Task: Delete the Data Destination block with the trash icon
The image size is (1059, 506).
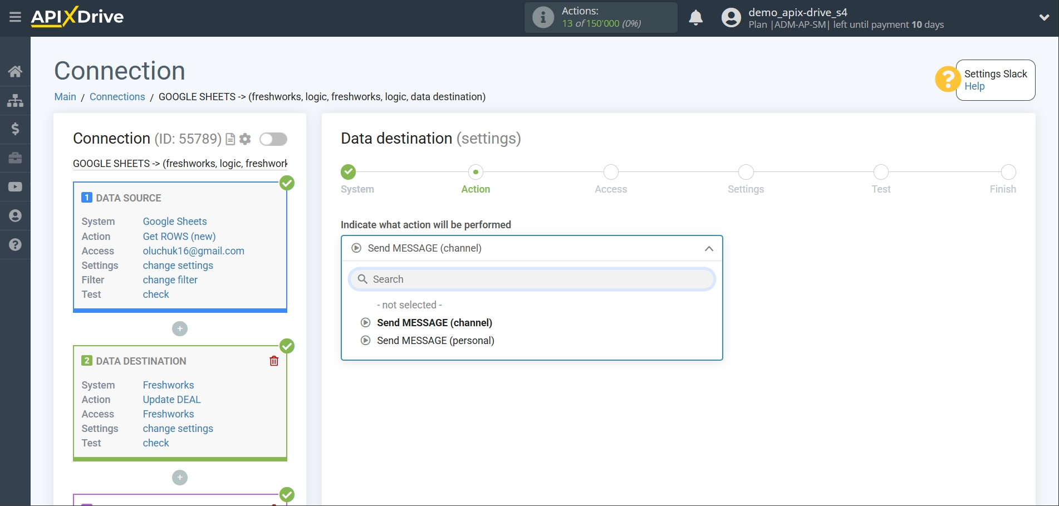Action: [x=274, y=361]
